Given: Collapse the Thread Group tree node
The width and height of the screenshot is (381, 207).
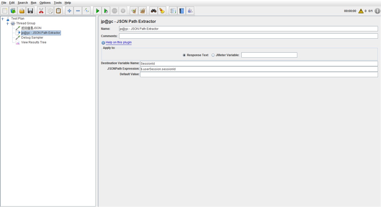Looking at the screenshot, I should 8,23.
